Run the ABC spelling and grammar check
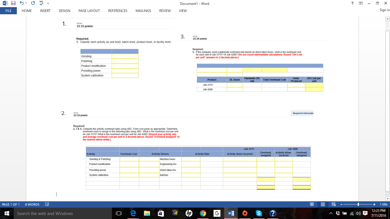Viewport: 390px width, 219px height. pyautogui.click(x=41, y=3)
